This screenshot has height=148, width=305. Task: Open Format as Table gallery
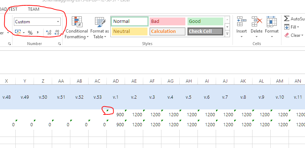click(99, 28)
